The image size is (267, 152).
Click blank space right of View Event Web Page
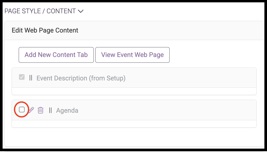[213, 55]
